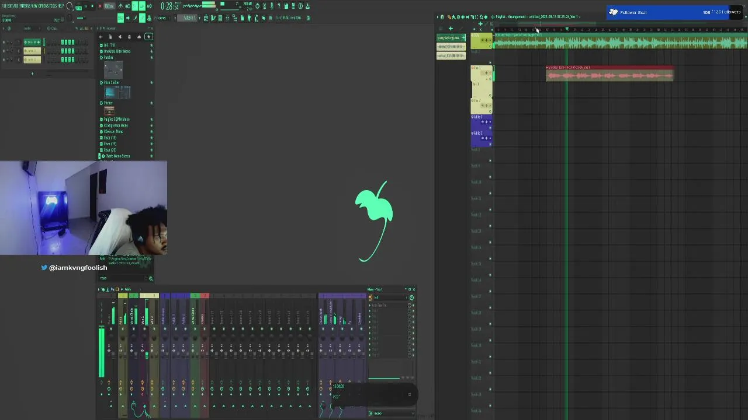The image size is (748, 420).
Task: Select 04 - Trill in browser
Action: click(109, 45)
